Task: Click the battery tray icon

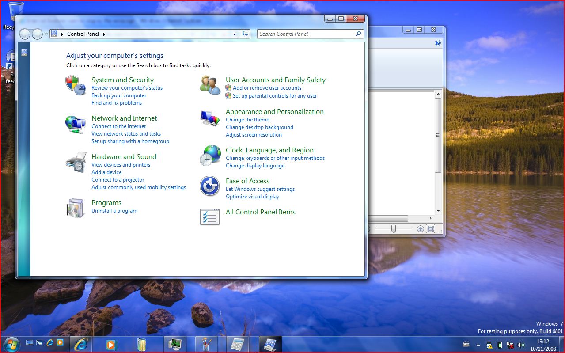Action: (500, 345)
